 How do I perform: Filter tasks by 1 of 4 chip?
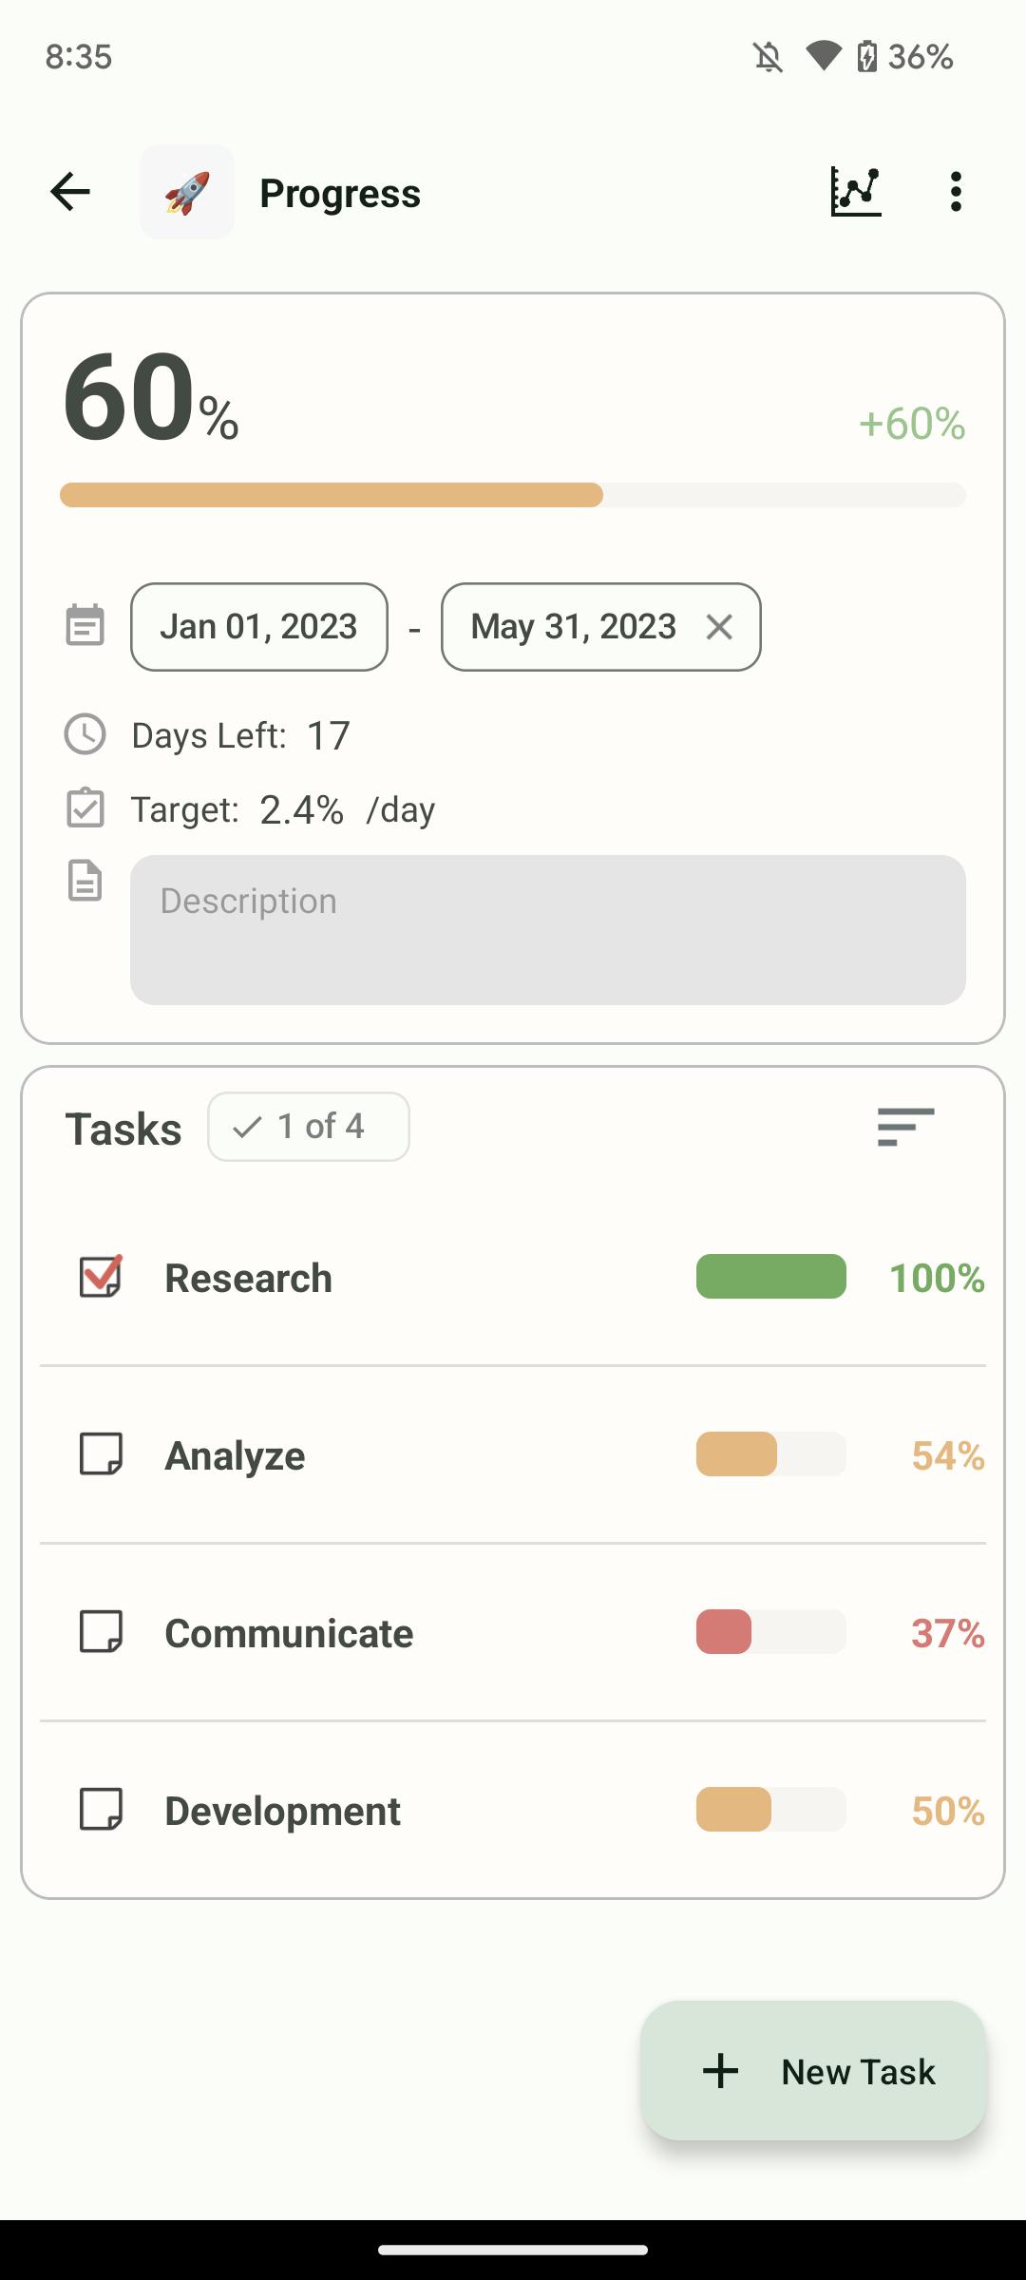tap(309, 1127)
